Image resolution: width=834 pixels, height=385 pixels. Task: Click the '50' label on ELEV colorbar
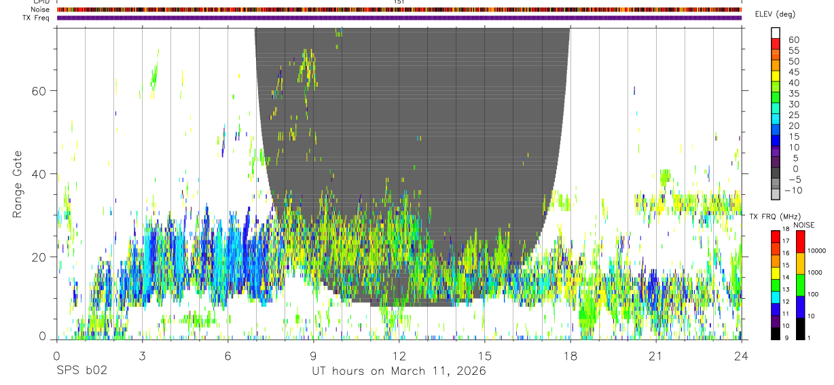(x=794, y=62)
